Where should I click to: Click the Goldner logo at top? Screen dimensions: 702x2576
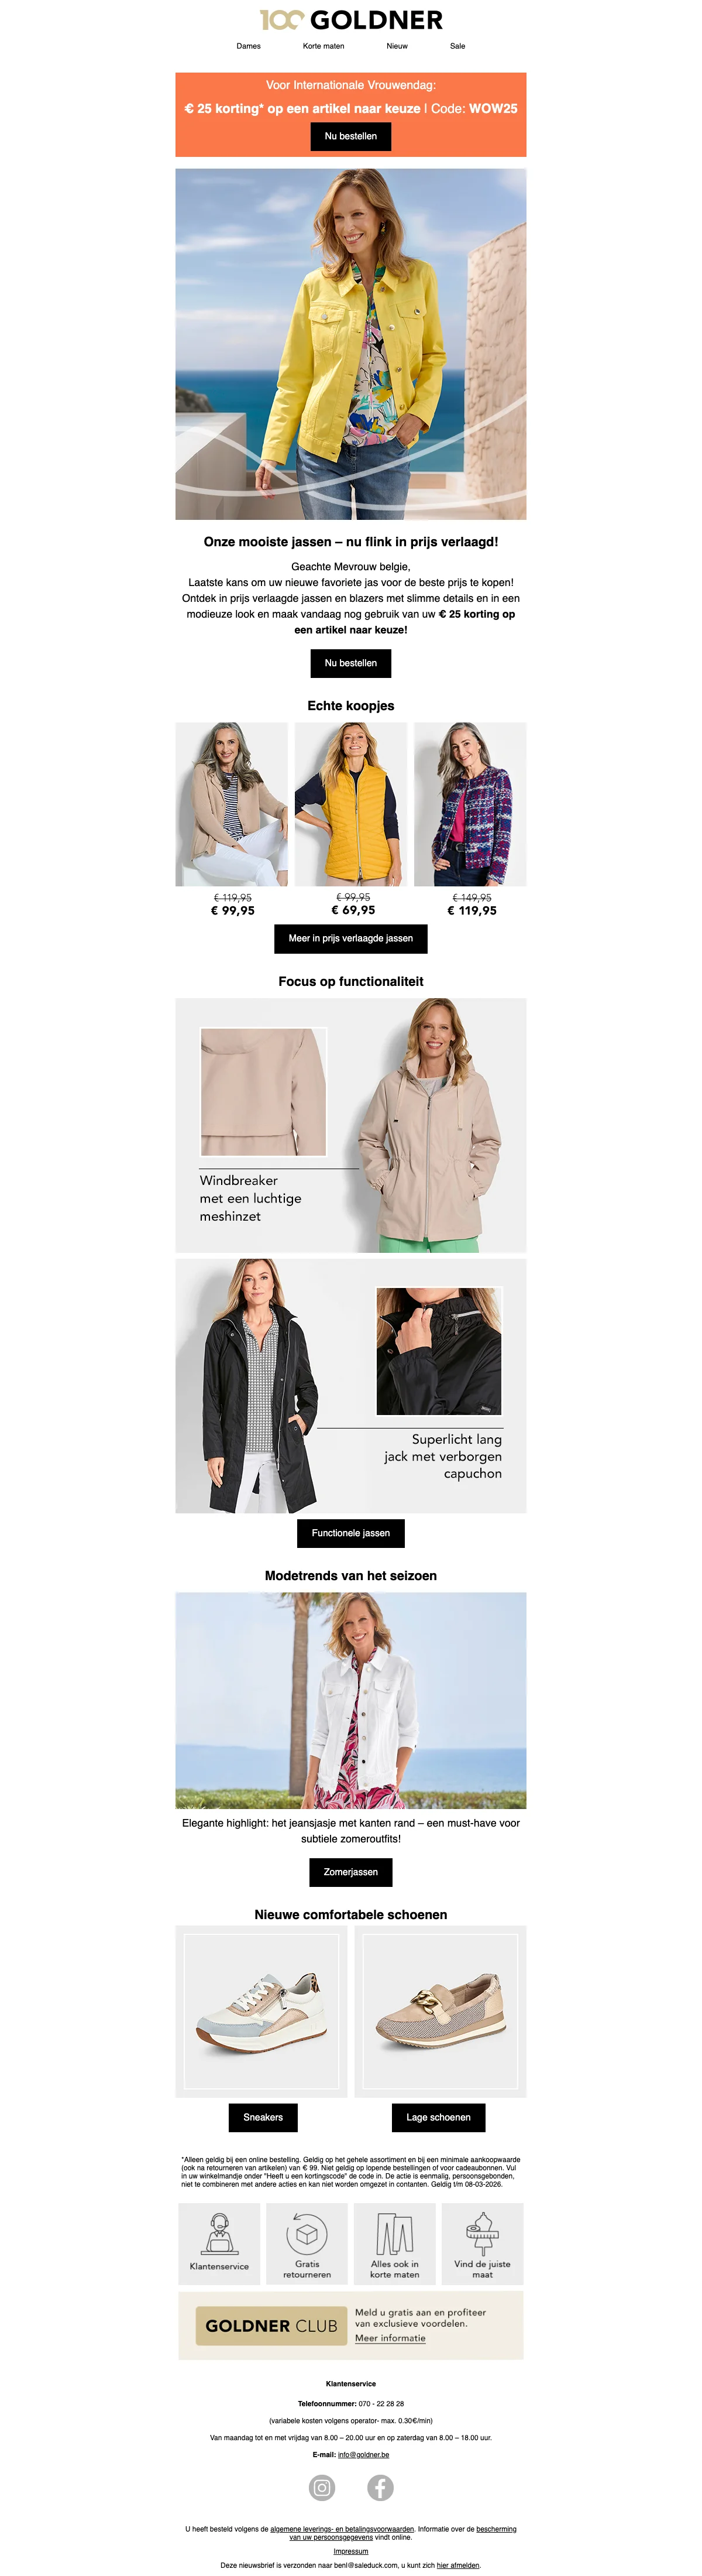click(350, 20)
